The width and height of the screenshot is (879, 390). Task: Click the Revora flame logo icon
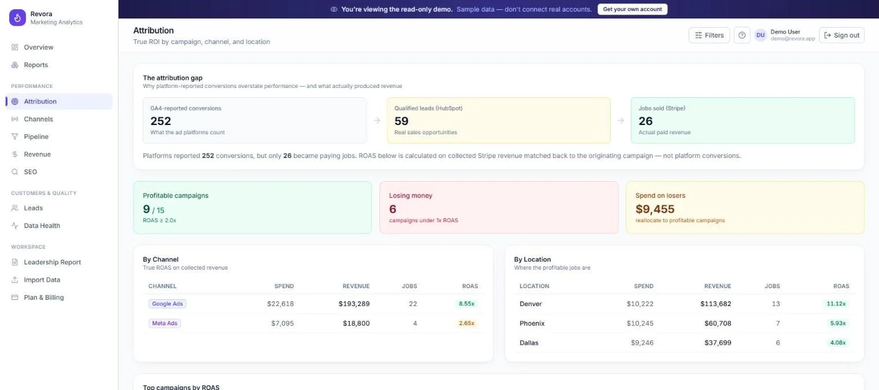[17, 18]
